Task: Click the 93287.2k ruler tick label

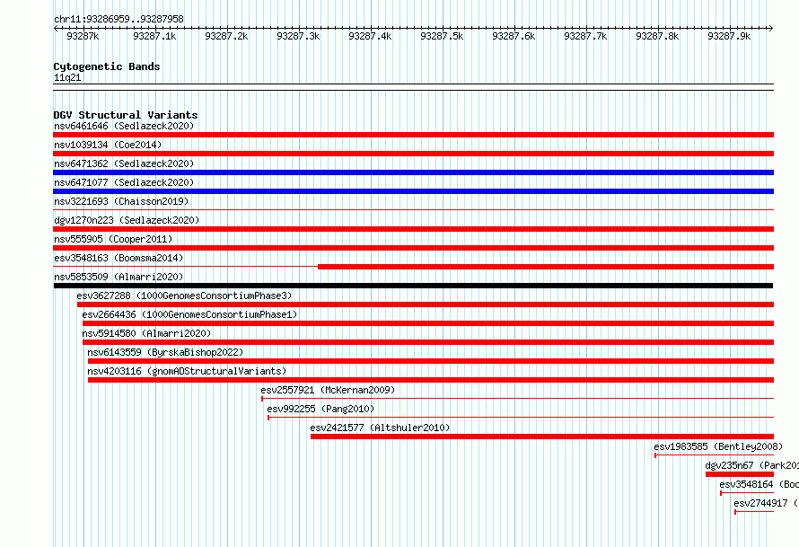Action: coord(226,36)
